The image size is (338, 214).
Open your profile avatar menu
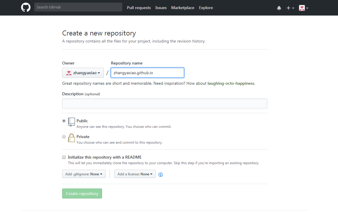coord(302,8)
